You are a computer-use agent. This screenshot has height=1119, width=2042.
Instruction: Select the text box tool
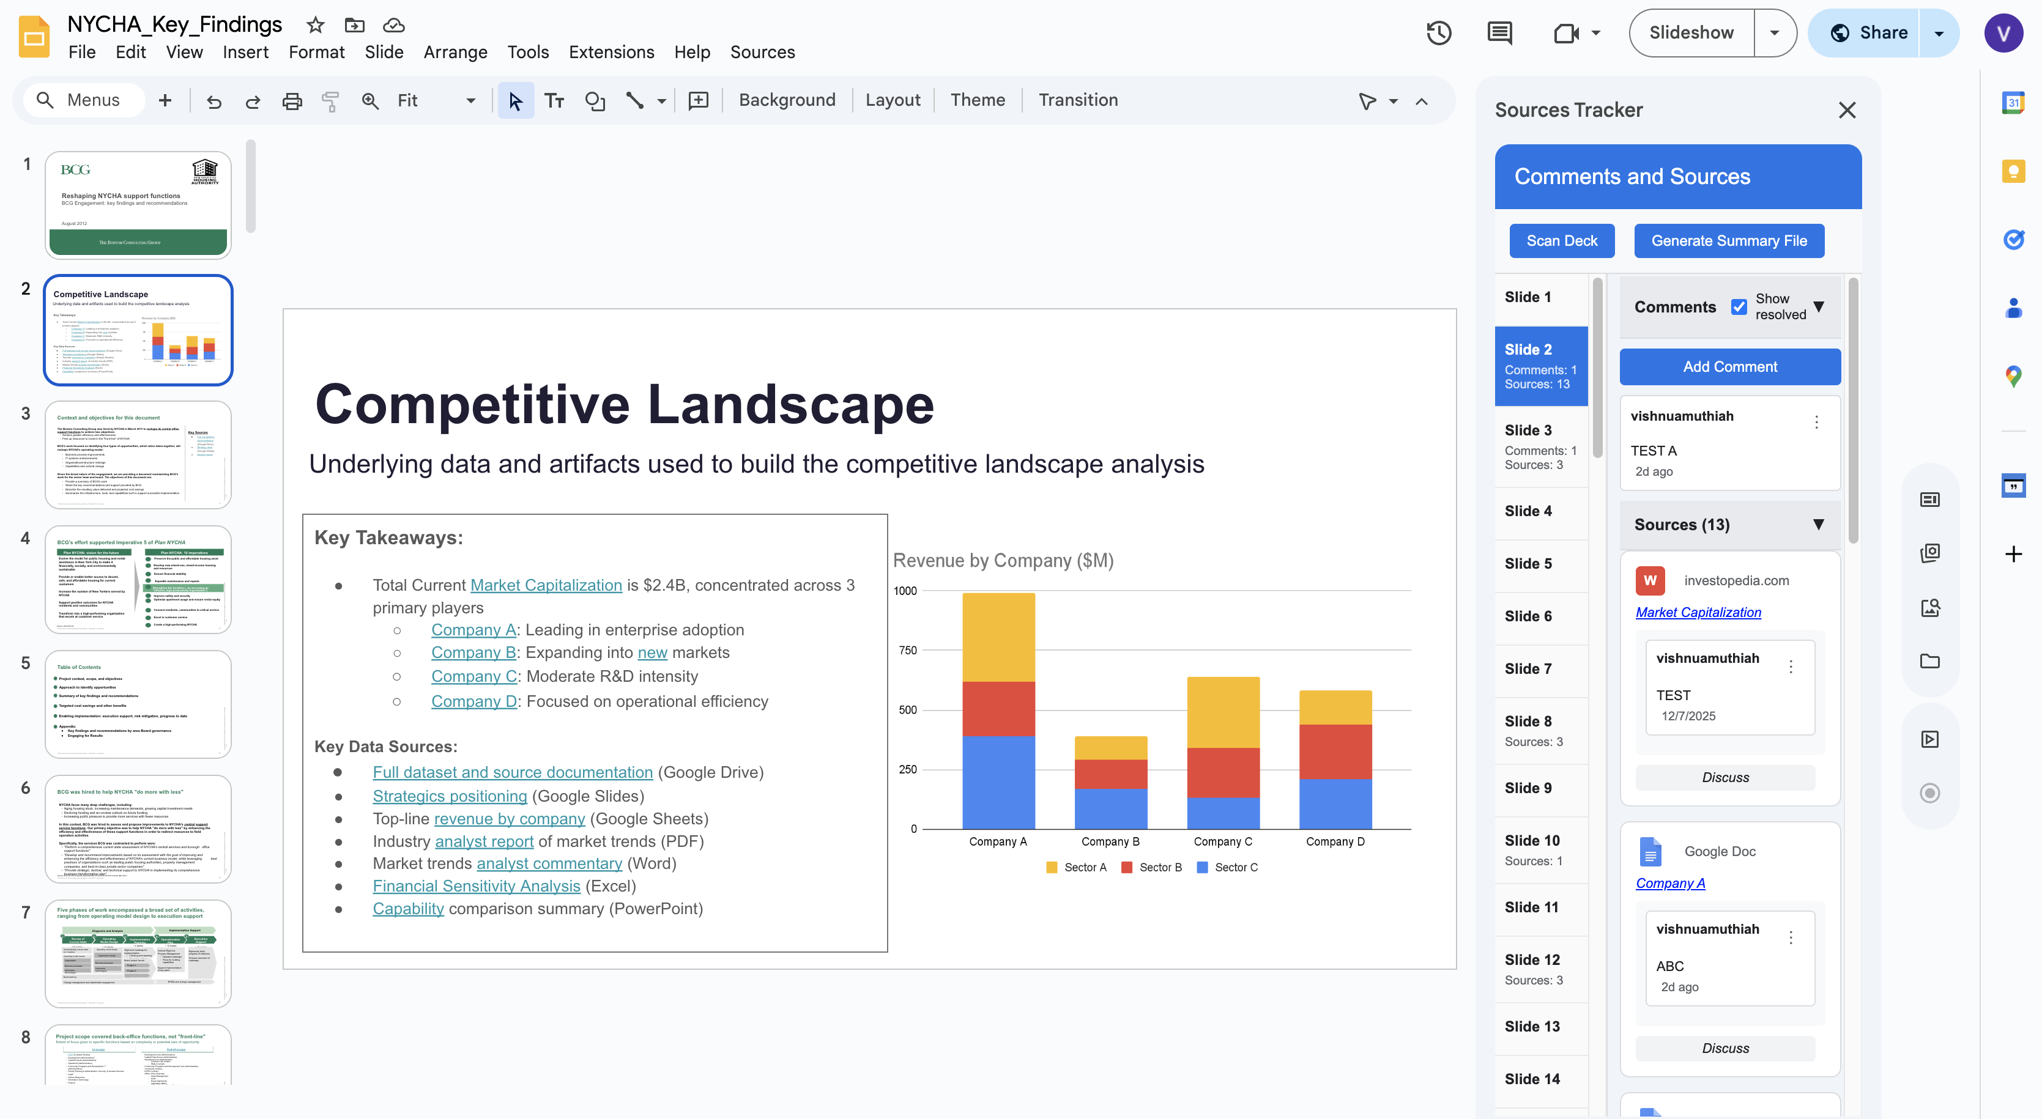click(x=554, y=100)
